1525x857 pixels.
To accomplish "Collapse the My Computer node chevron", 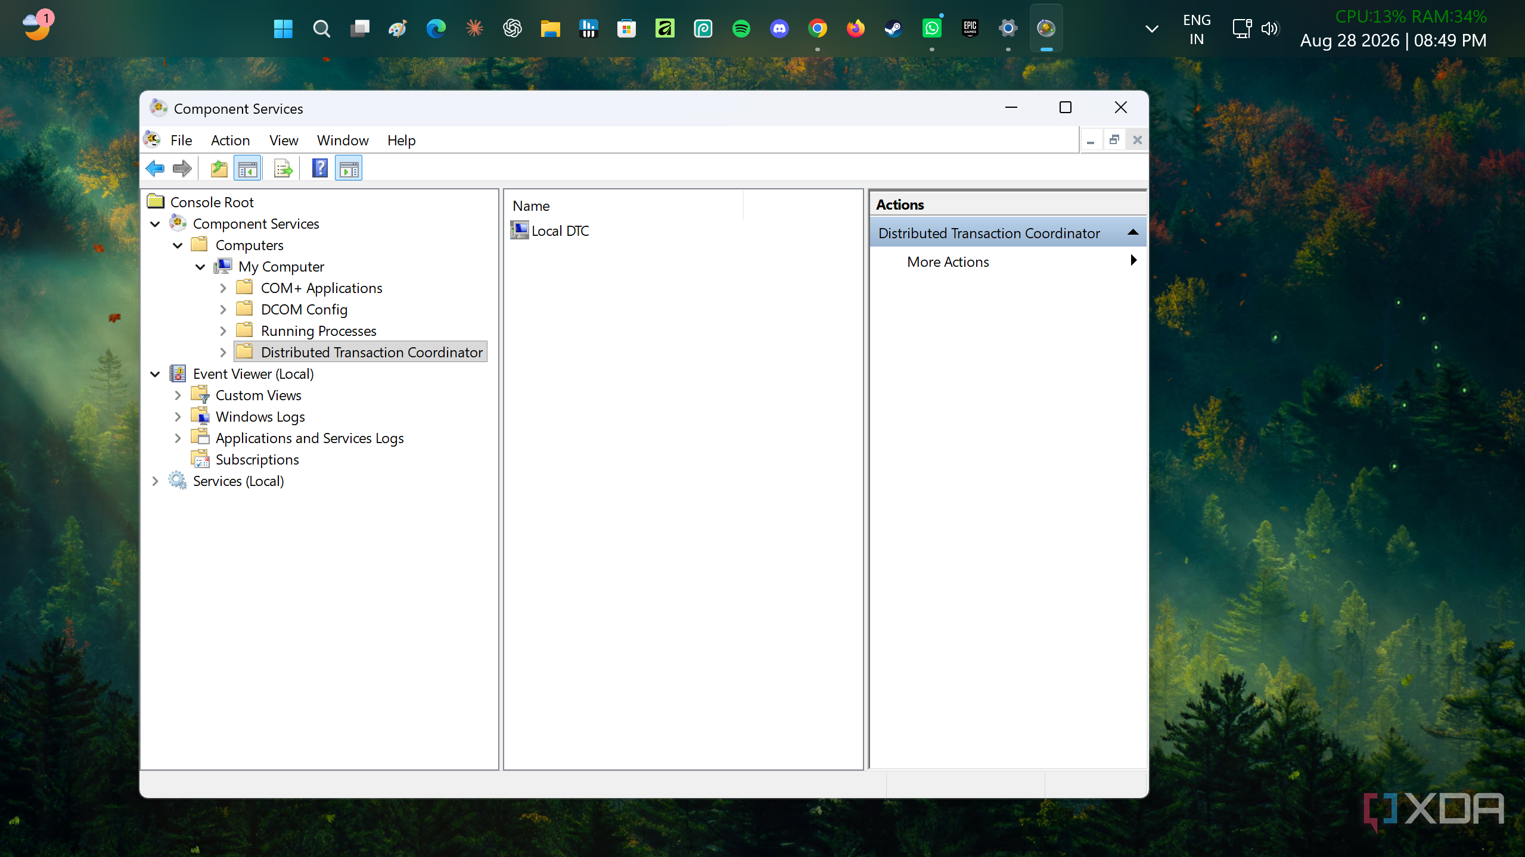I will 200,267.
